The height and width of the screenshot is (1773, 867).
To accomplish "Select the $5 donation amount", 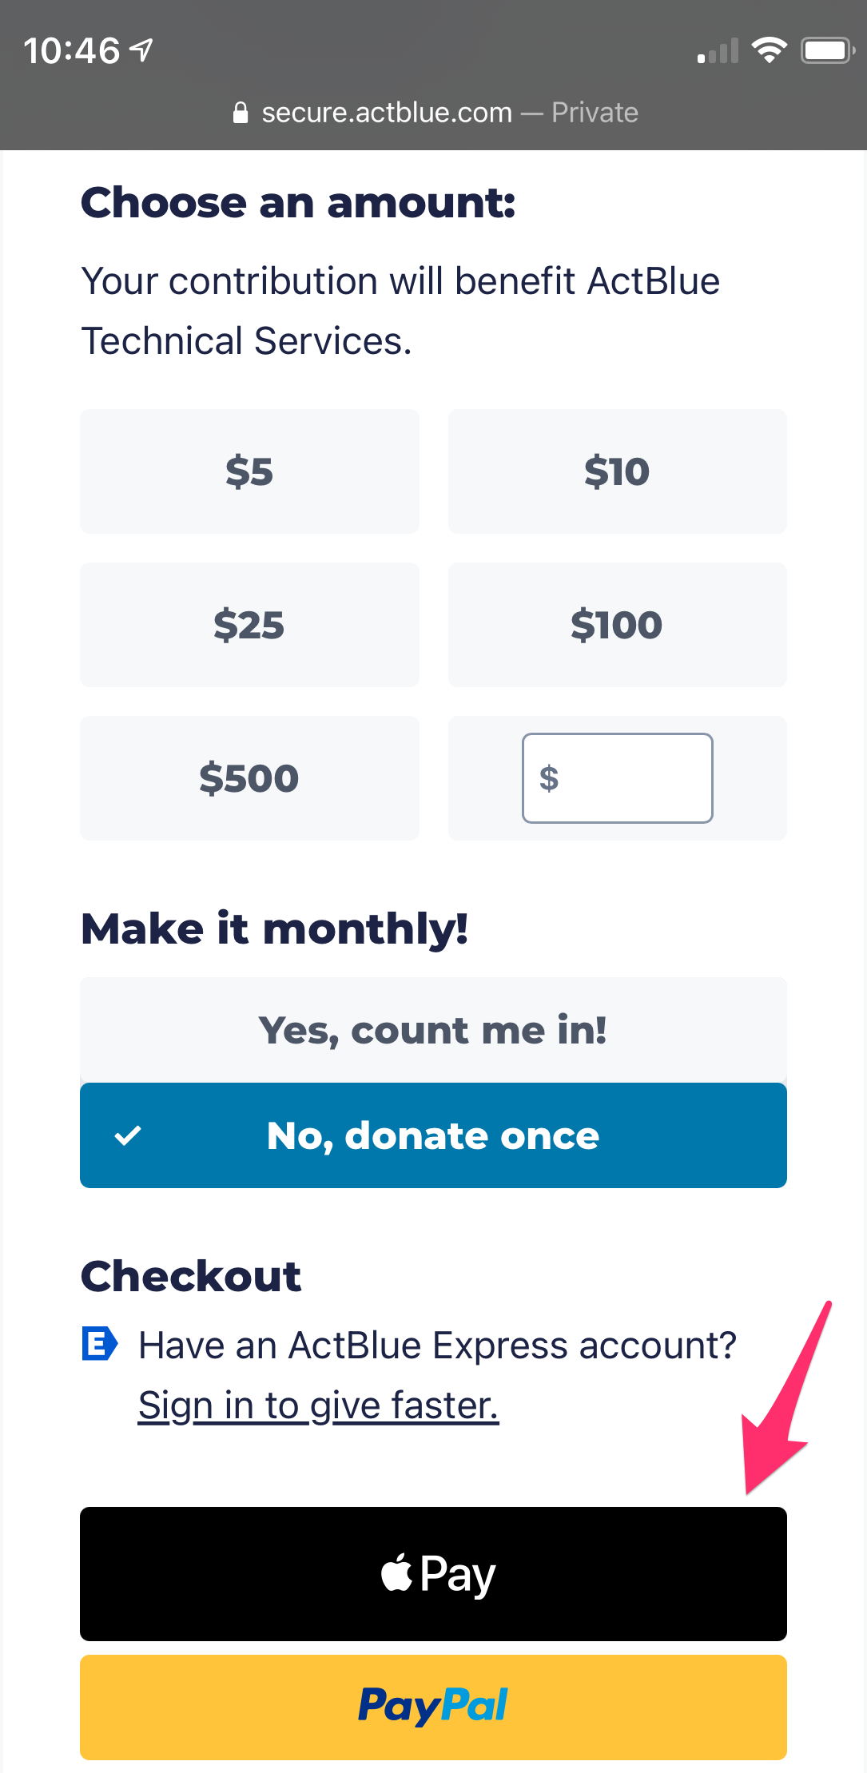I will tap(249, 471).
